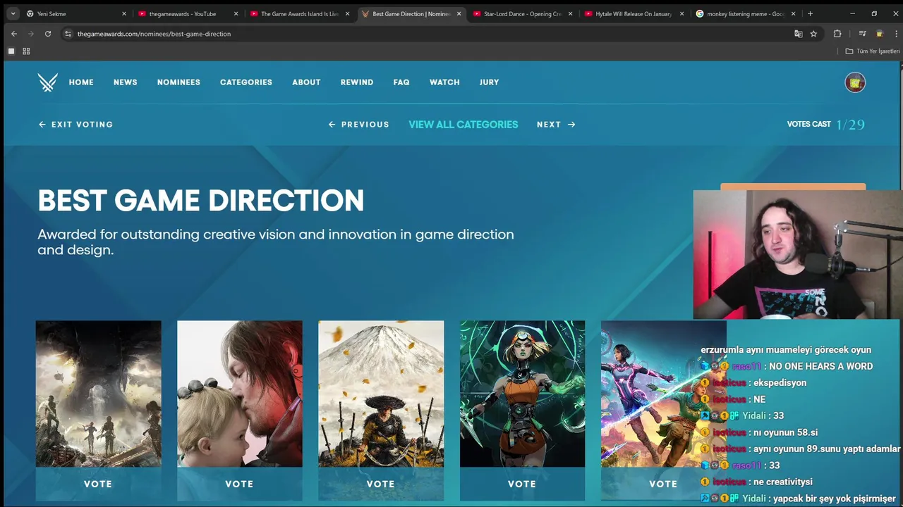This screenshot has width=903, height=507.
Task: Open site information icon in address bar
Action: tap(68, 34)
